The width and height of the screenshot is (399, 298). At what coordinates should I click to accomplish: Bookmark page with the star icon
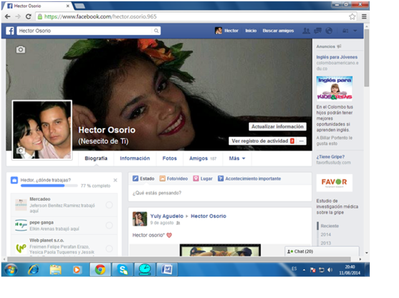(352, 17)
